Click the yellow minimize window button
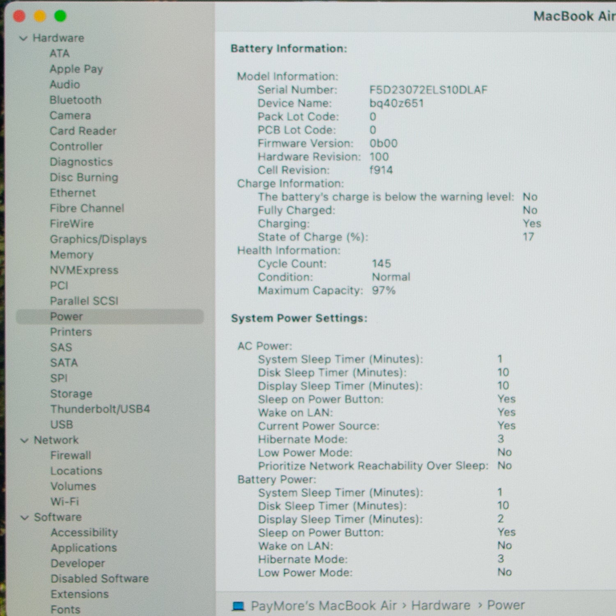This screenshot has height=616, width=616. tap(40, 16)
